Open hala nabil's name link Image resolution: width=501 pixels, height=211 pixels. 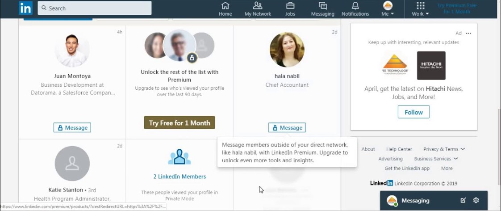tap(287, 76)
